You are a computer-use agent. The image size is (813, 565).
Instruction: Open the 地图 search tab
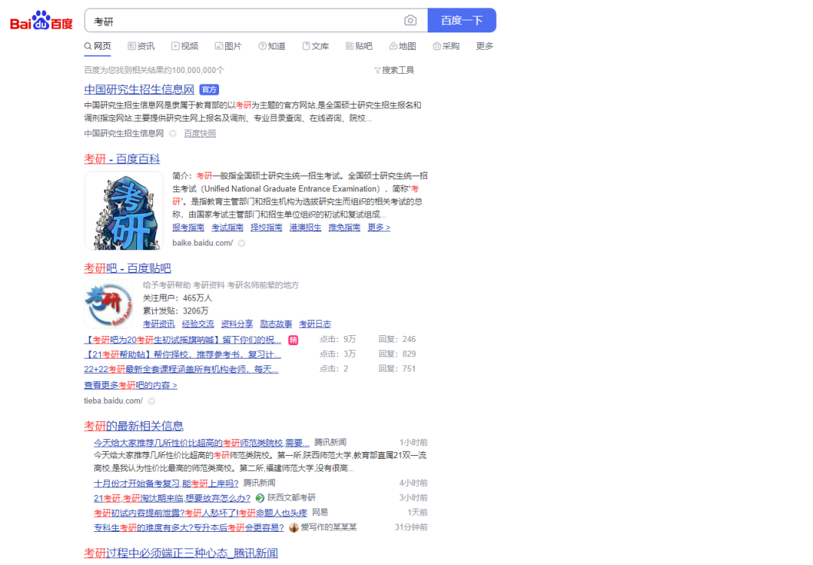(x=402, y=46)
